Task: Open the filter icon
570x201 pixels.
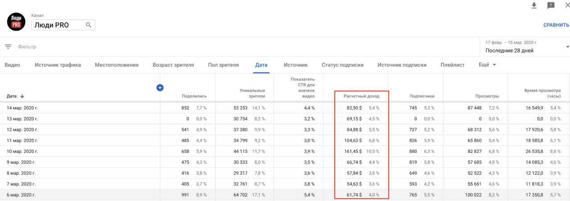Action: [x=8, y=47]
